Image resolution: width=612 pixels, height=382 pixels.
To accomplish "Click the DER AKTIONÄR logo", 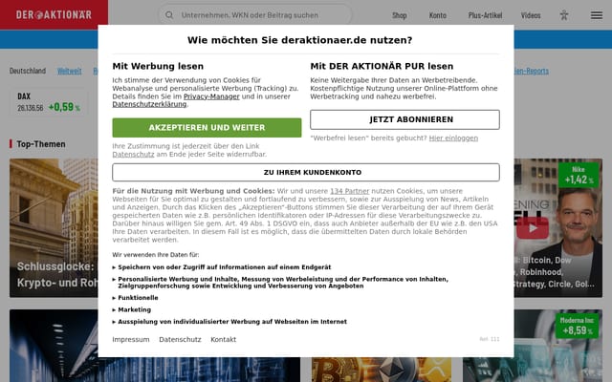I will (x=54, y=15).
